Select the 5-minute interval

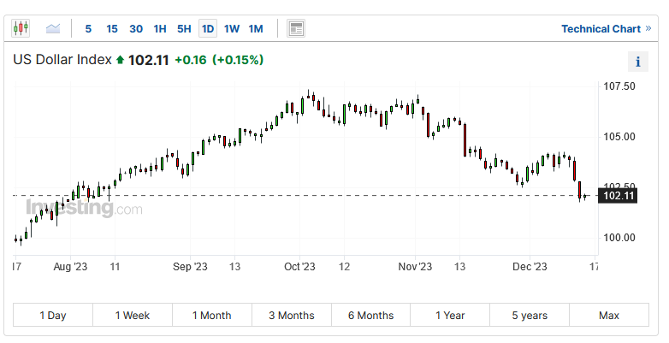tap(88, 28)
